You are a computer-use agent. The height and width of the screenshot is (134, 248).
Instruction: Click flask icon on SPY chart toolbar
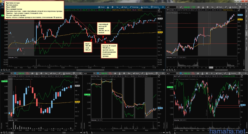[203, 7]
